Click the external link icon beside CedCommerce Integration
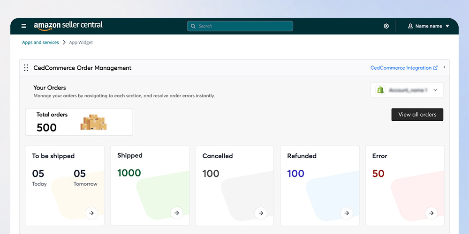469x234 pixels. point(436,68)
